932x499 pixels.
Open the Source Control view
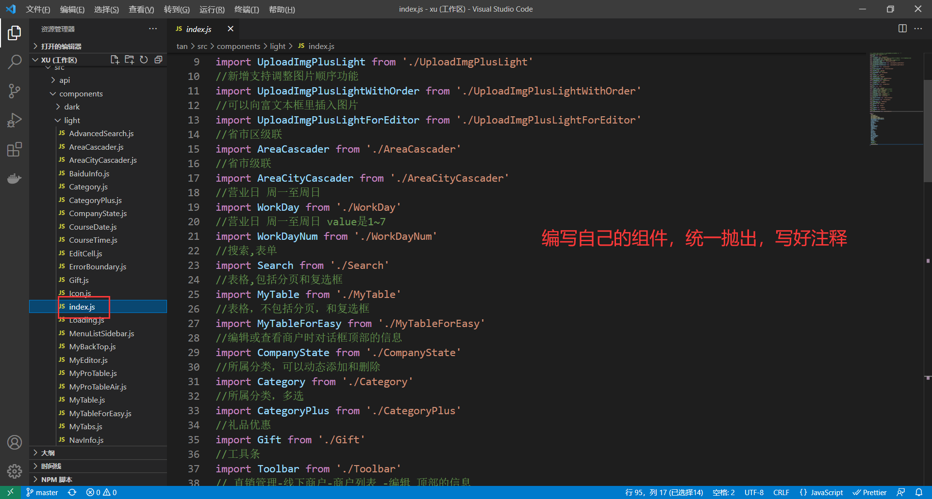point(15,91)
